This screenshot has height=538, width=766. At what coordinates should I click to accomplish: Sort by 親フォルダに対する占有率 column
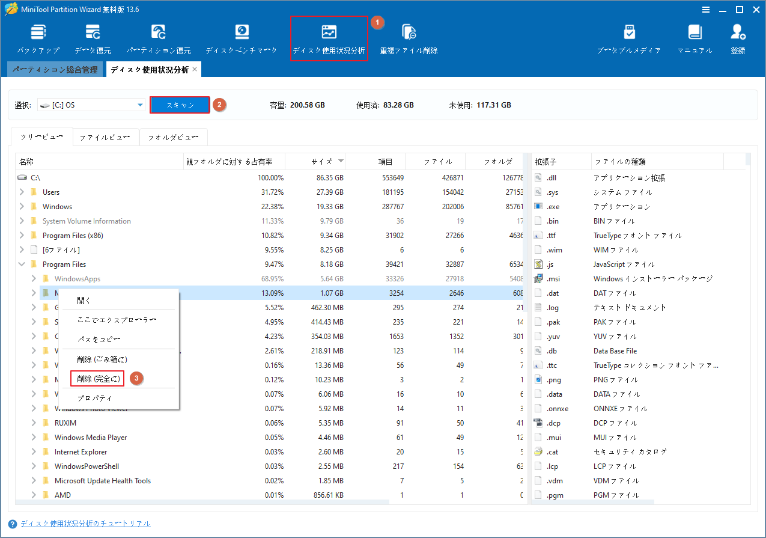[x=234, y=162]
